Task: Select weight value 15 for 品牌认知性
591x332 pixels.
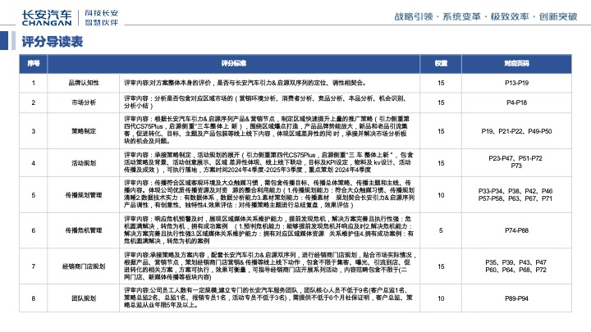Action: click(x=441, y=83)
